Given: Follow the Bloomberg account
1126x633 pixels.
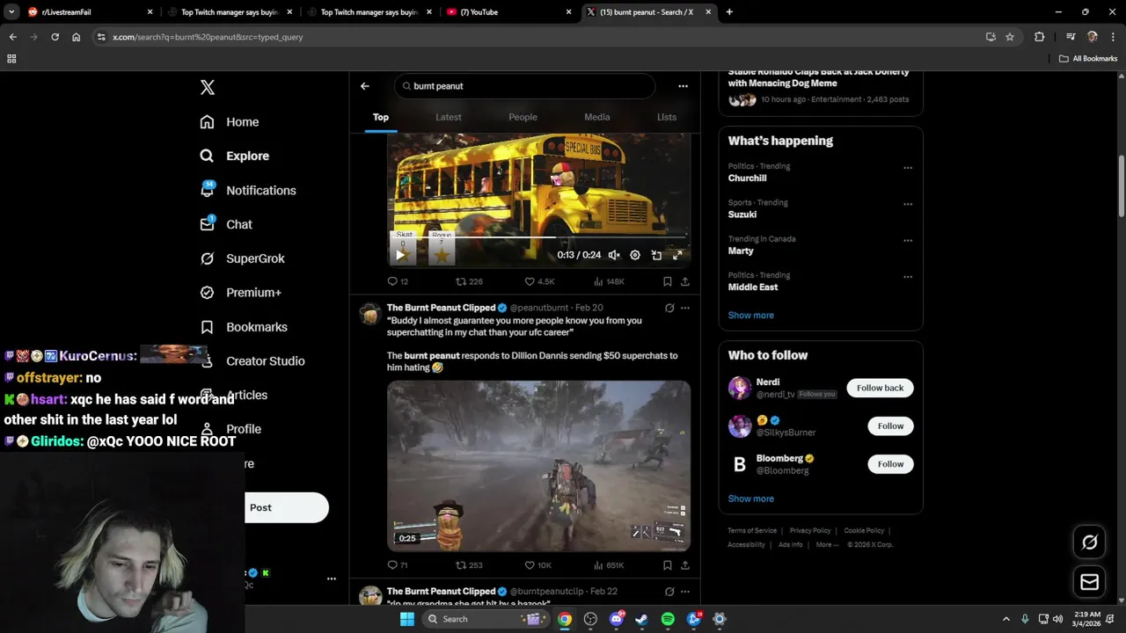Looking at the screenshot, I should (890, 464).
